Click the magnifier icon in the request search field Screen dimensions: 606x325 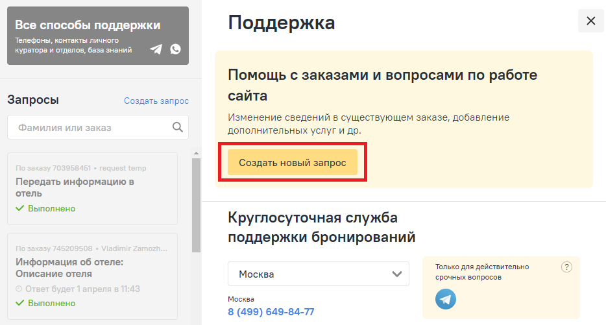[177, 127]
